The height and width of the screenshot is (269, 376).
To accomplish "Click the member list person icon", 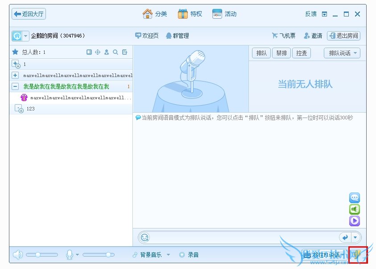I will (x=107, y=52).
